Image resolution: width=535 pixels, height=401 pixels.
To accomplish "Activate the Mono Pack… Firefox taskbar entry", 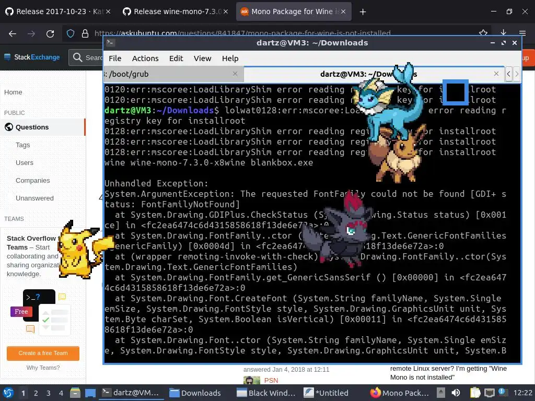I will (400, 393).
